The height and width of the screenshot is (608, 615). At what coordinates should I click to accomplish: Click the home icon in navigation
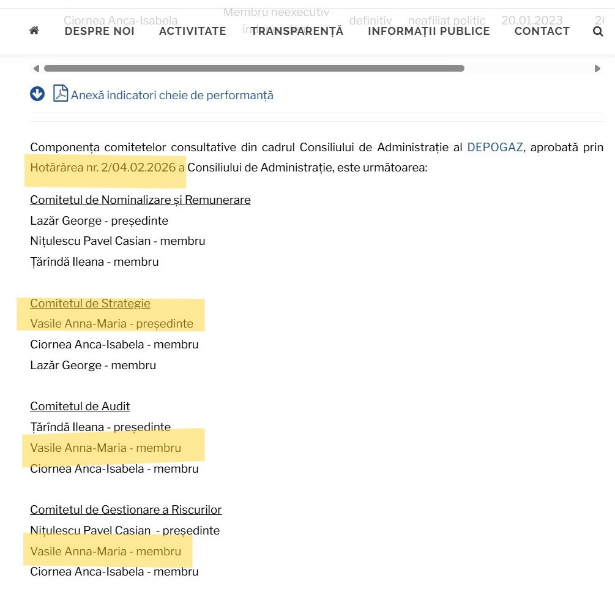pyautogui.click(x=34, y=31)
